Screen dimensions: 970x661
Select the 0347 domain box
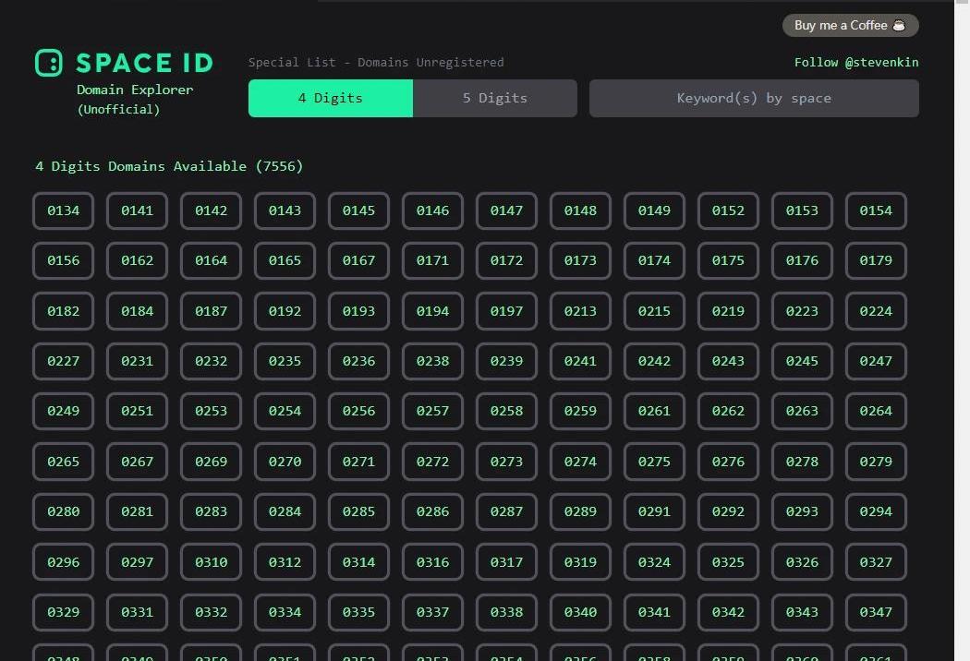pos(876,612)
